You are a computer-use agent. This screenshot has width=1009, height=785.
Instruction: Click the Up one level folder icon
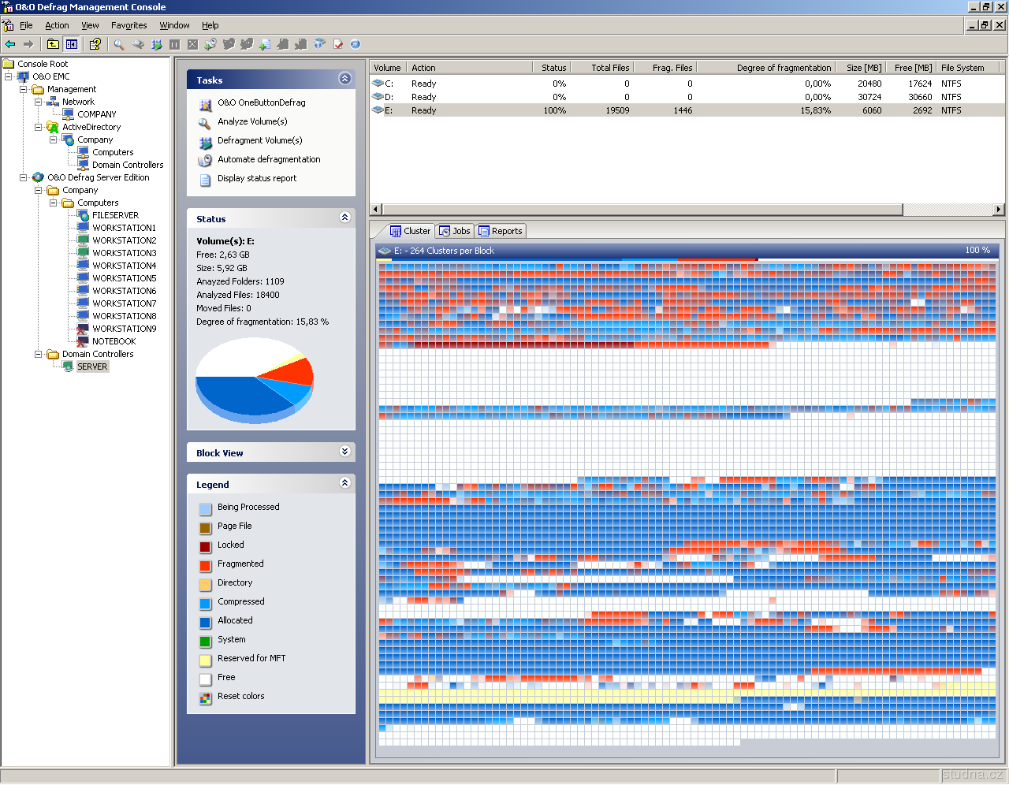click(x=53, y=44)
